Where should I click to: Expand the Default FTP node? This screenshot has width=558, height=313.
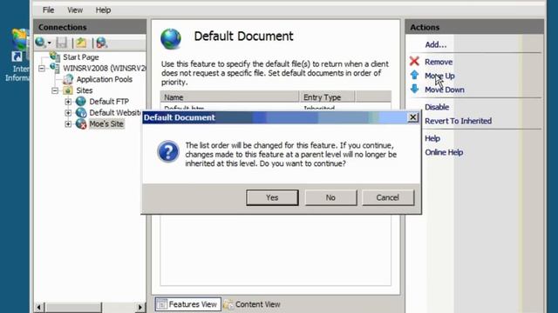coord(68,102)
